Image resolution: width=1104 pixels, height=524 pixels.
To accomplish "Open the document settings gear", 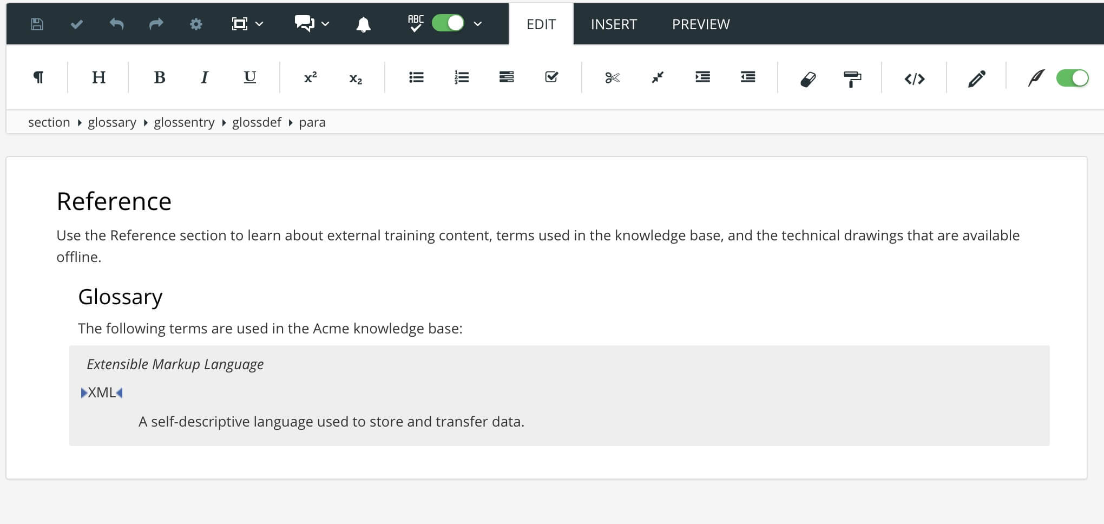I will 196,24.
